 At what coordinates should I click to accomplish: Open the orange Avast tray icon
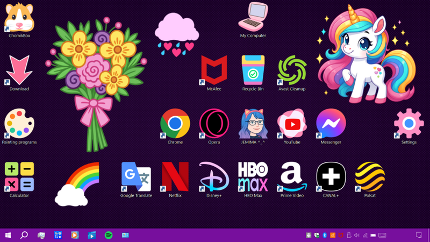pos(333,235)
